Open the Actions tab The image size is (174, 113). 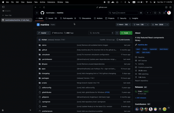[98, 18]
